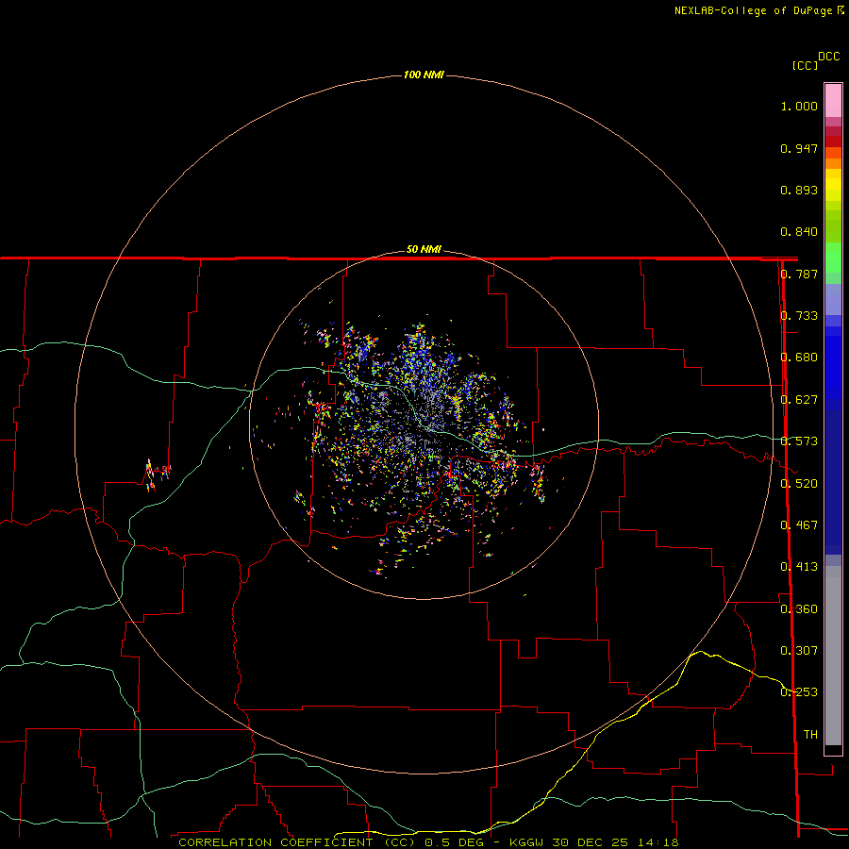
Task: Click the [CC] legend unit label
Action: pos(805,65)
